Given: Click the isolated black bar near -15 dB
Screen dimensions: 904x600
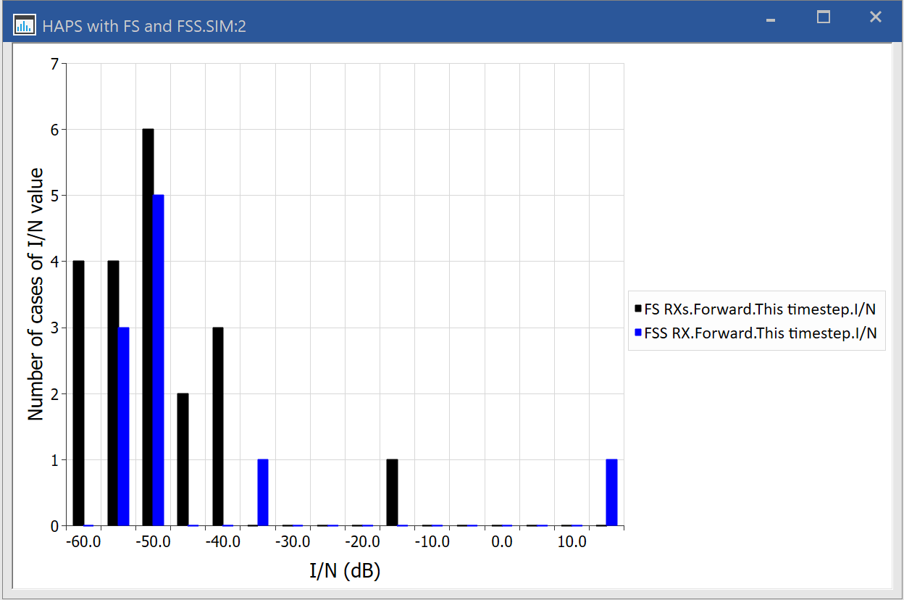Looking at the screenshot, I should tap(392, 493).
